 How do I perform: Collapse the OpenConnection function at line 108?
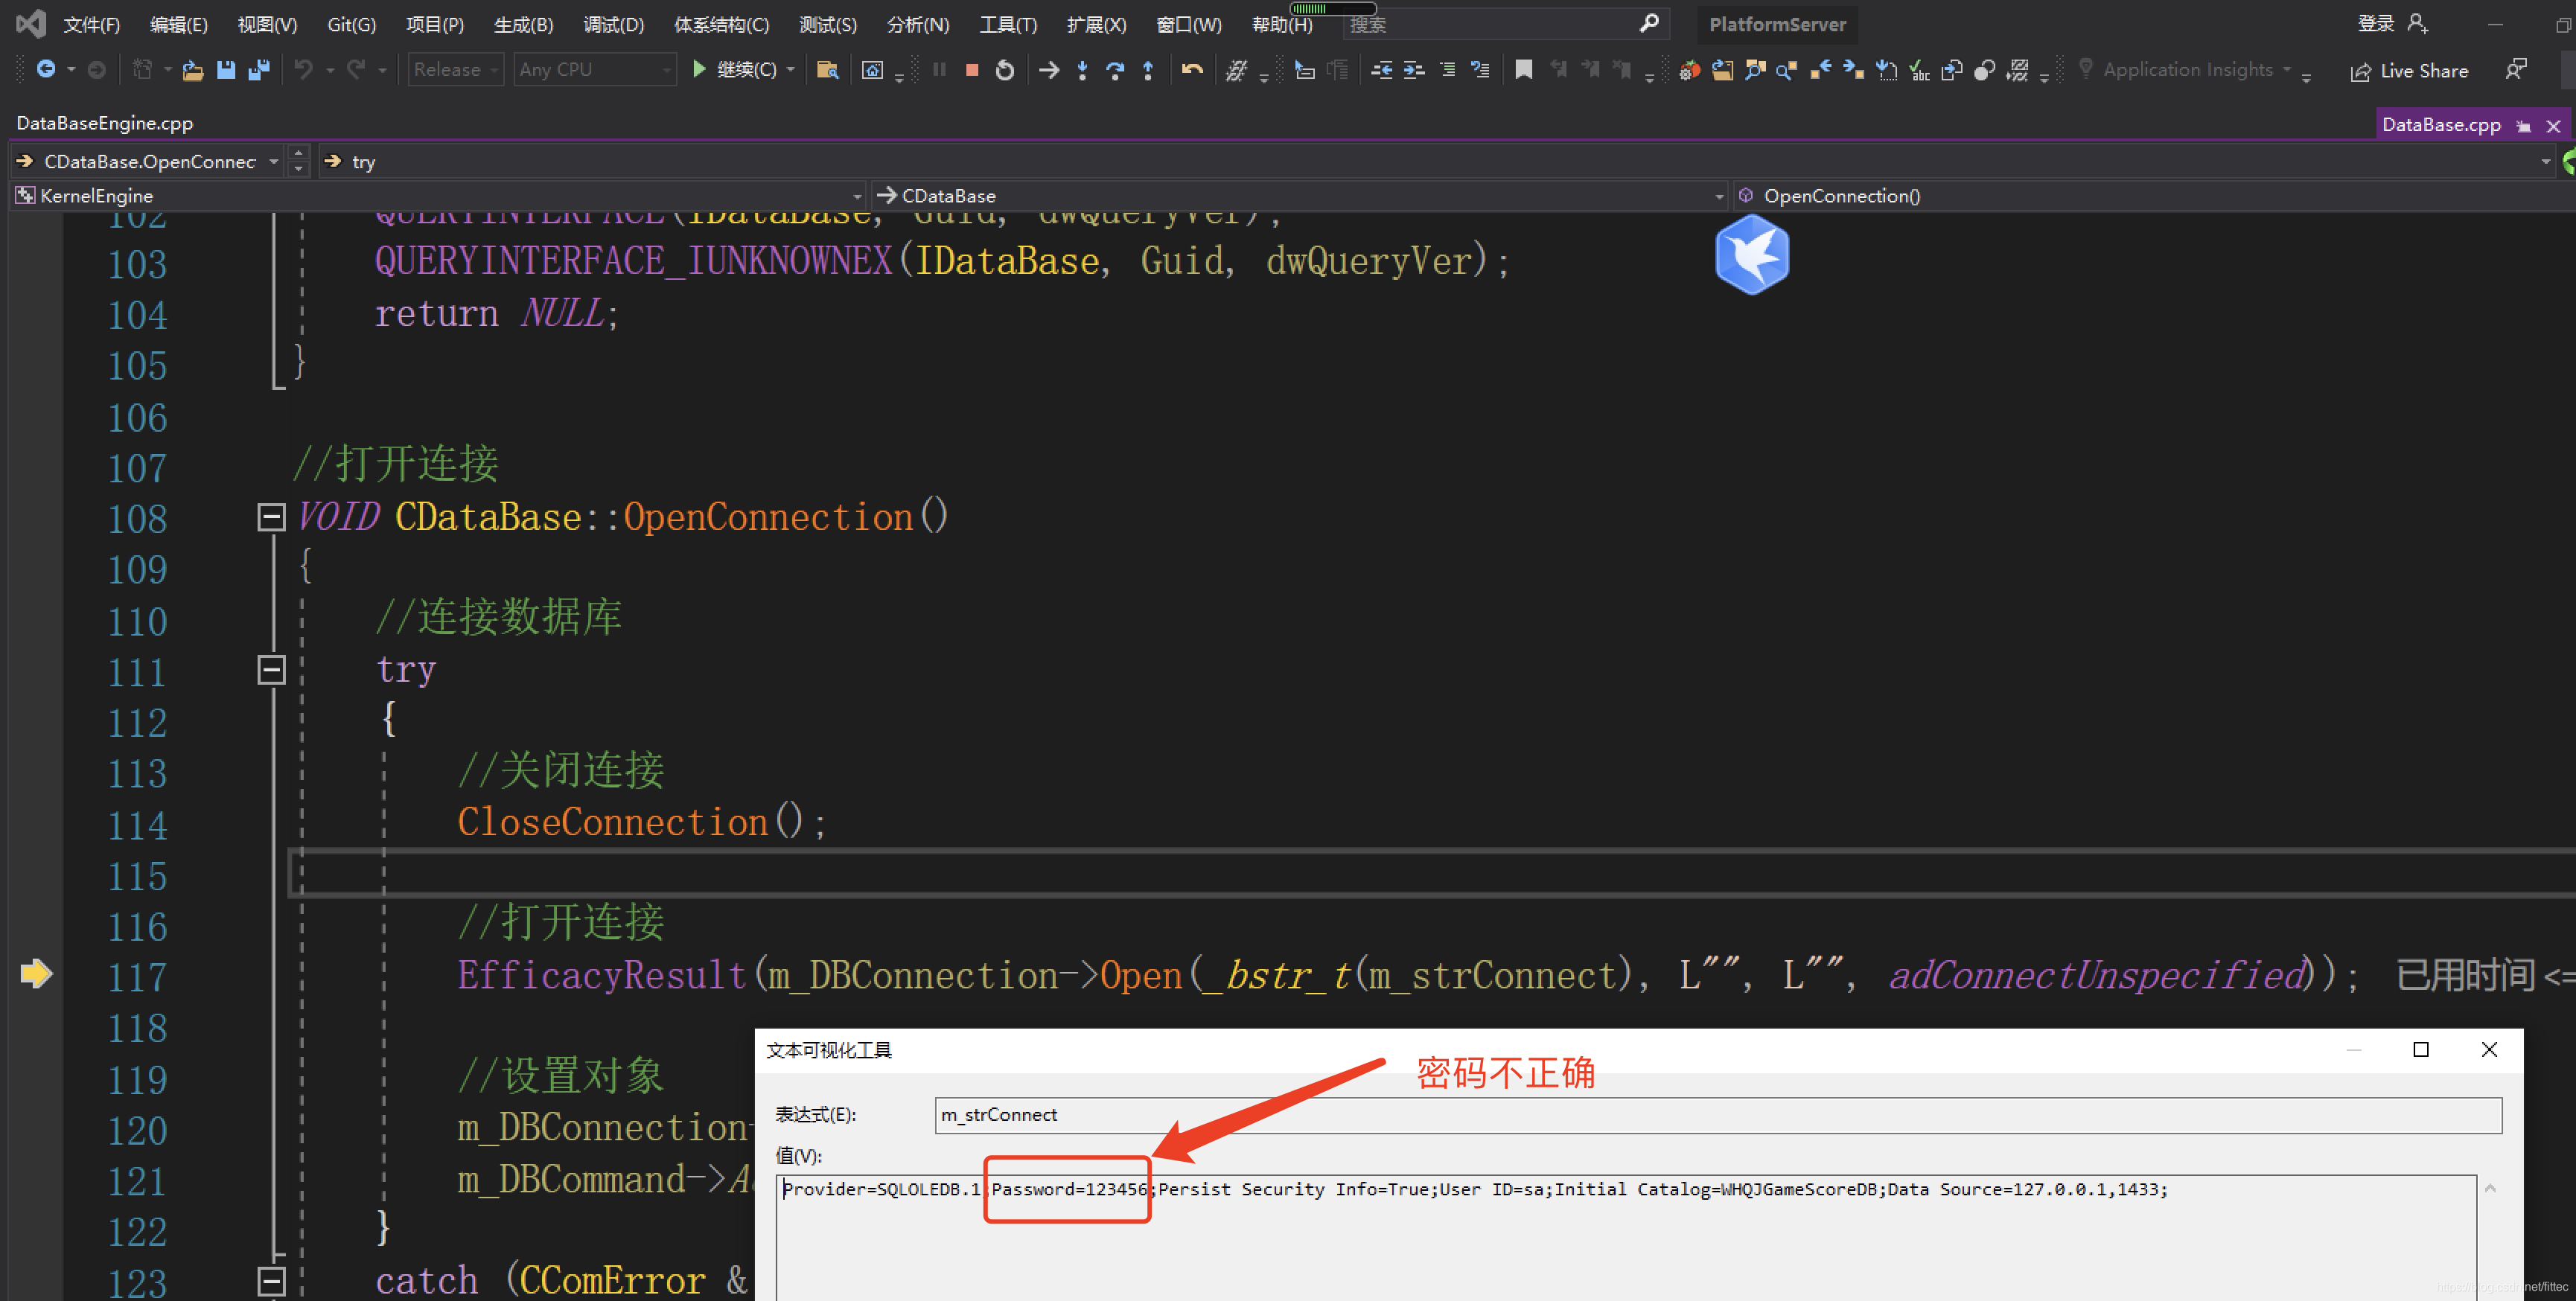[271, 517]
